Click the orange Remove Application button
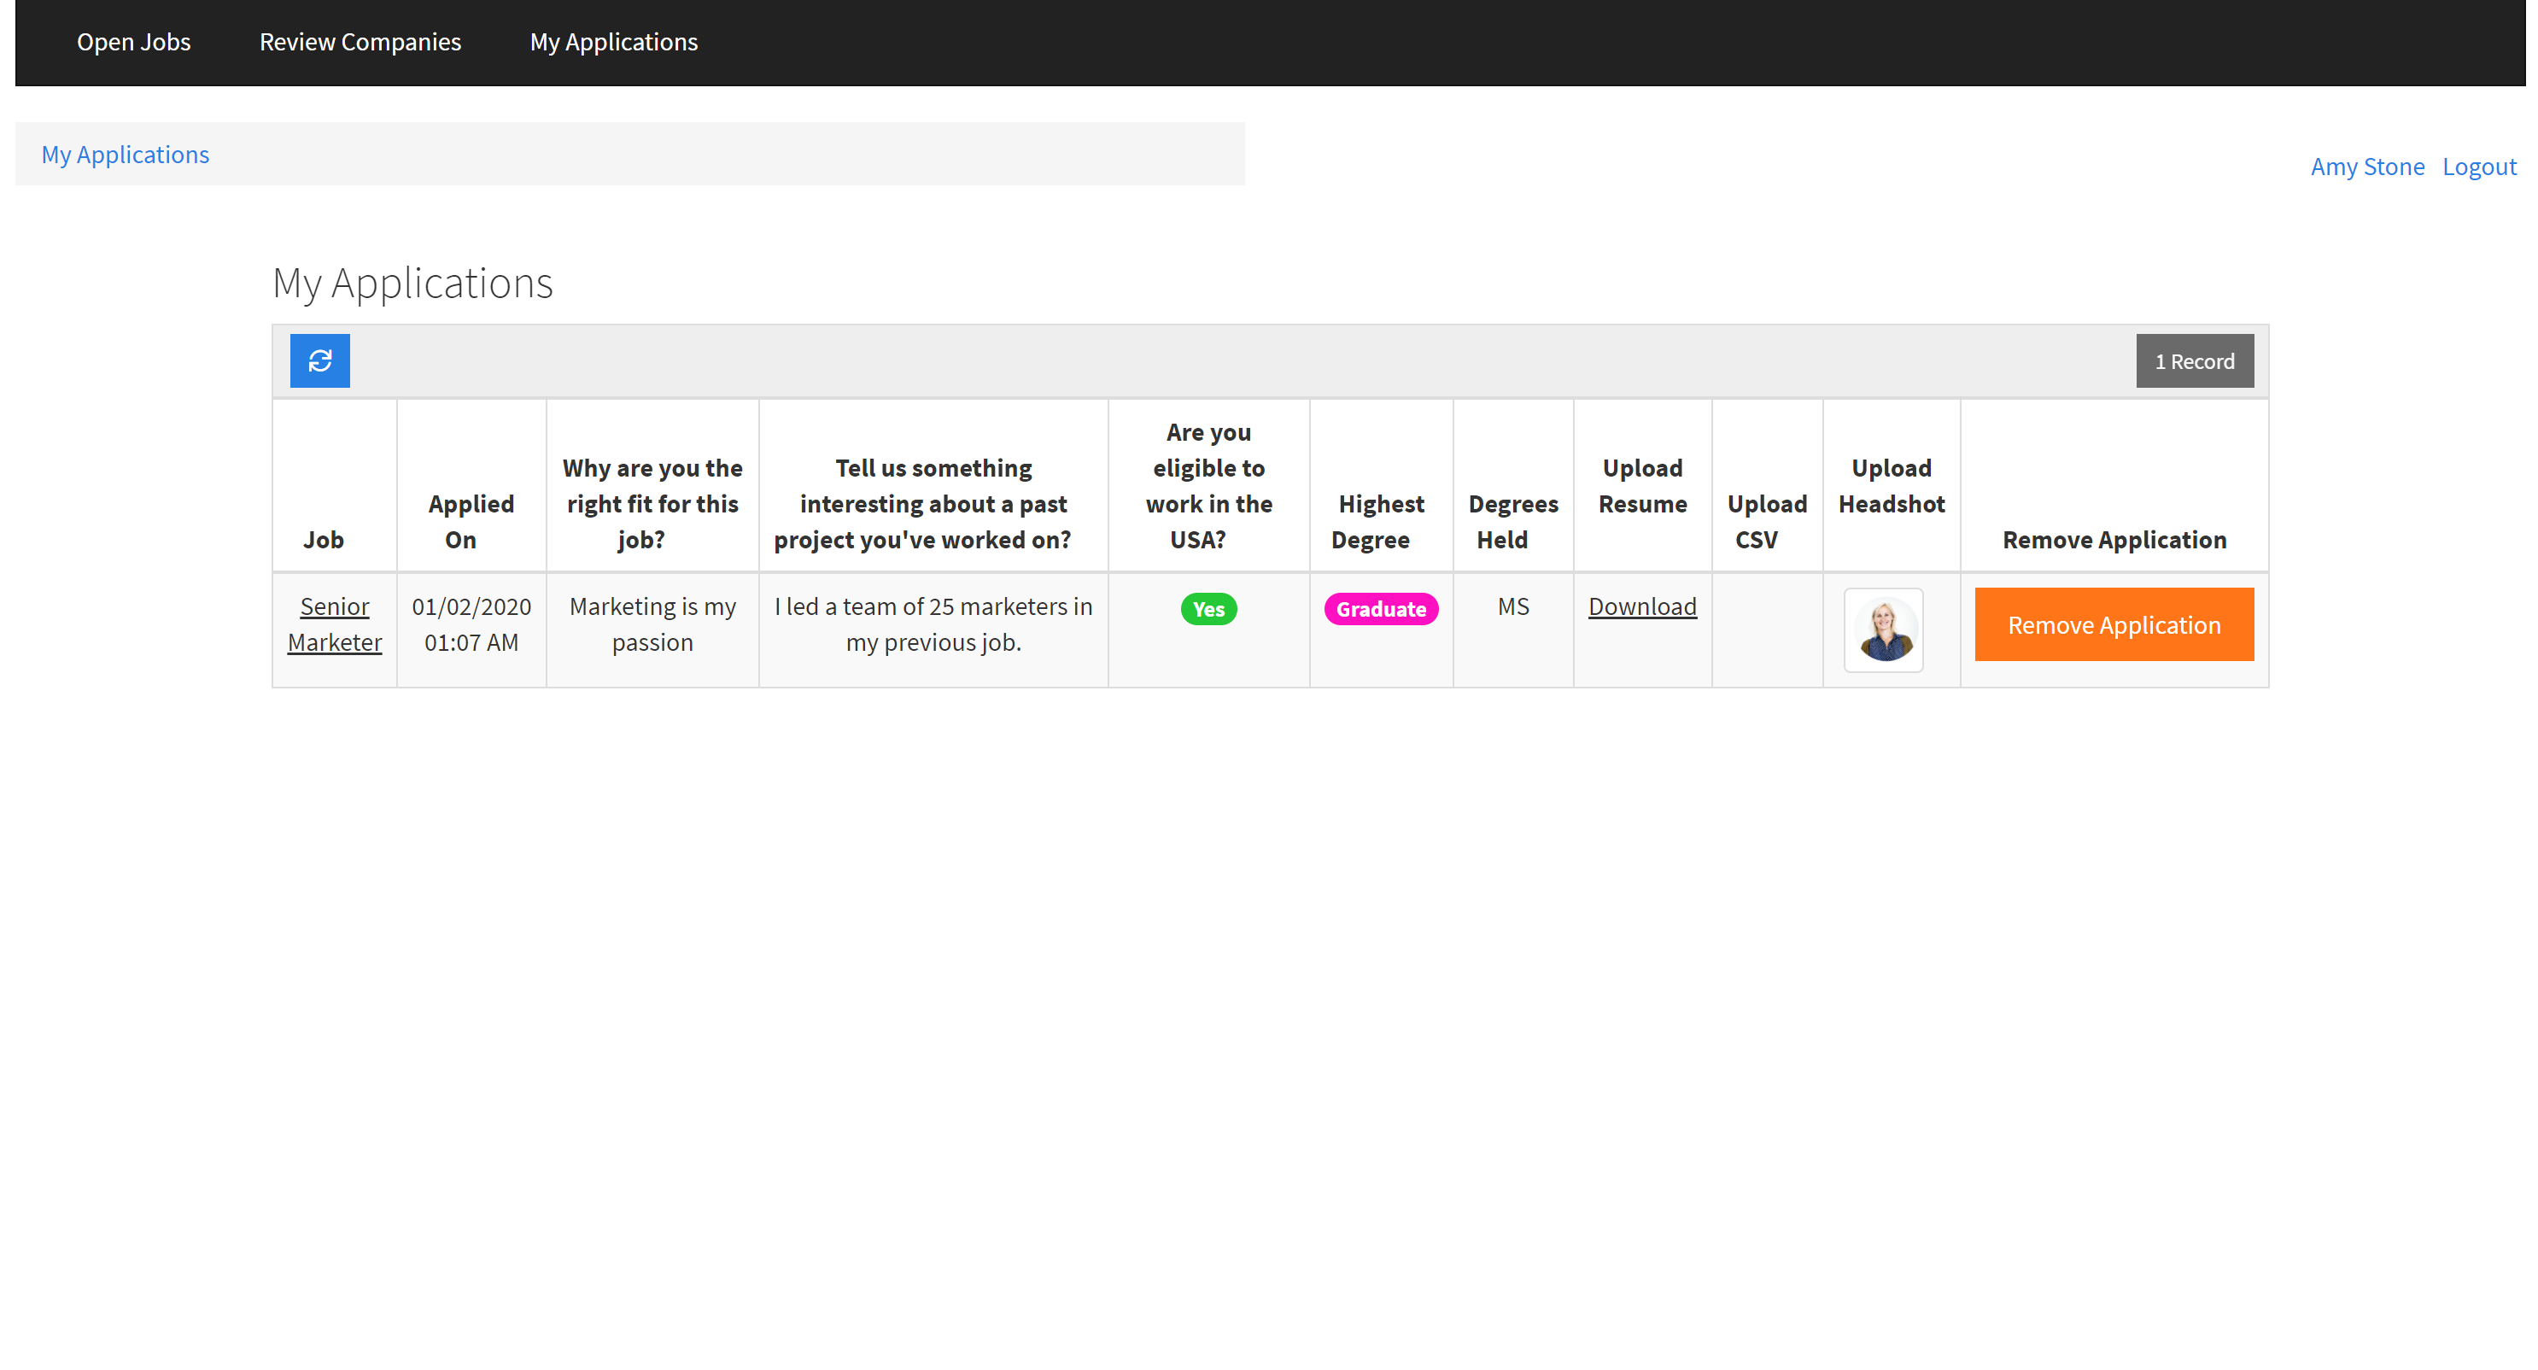This screenshot has height=1370, width=2538. pos(2114,625)
